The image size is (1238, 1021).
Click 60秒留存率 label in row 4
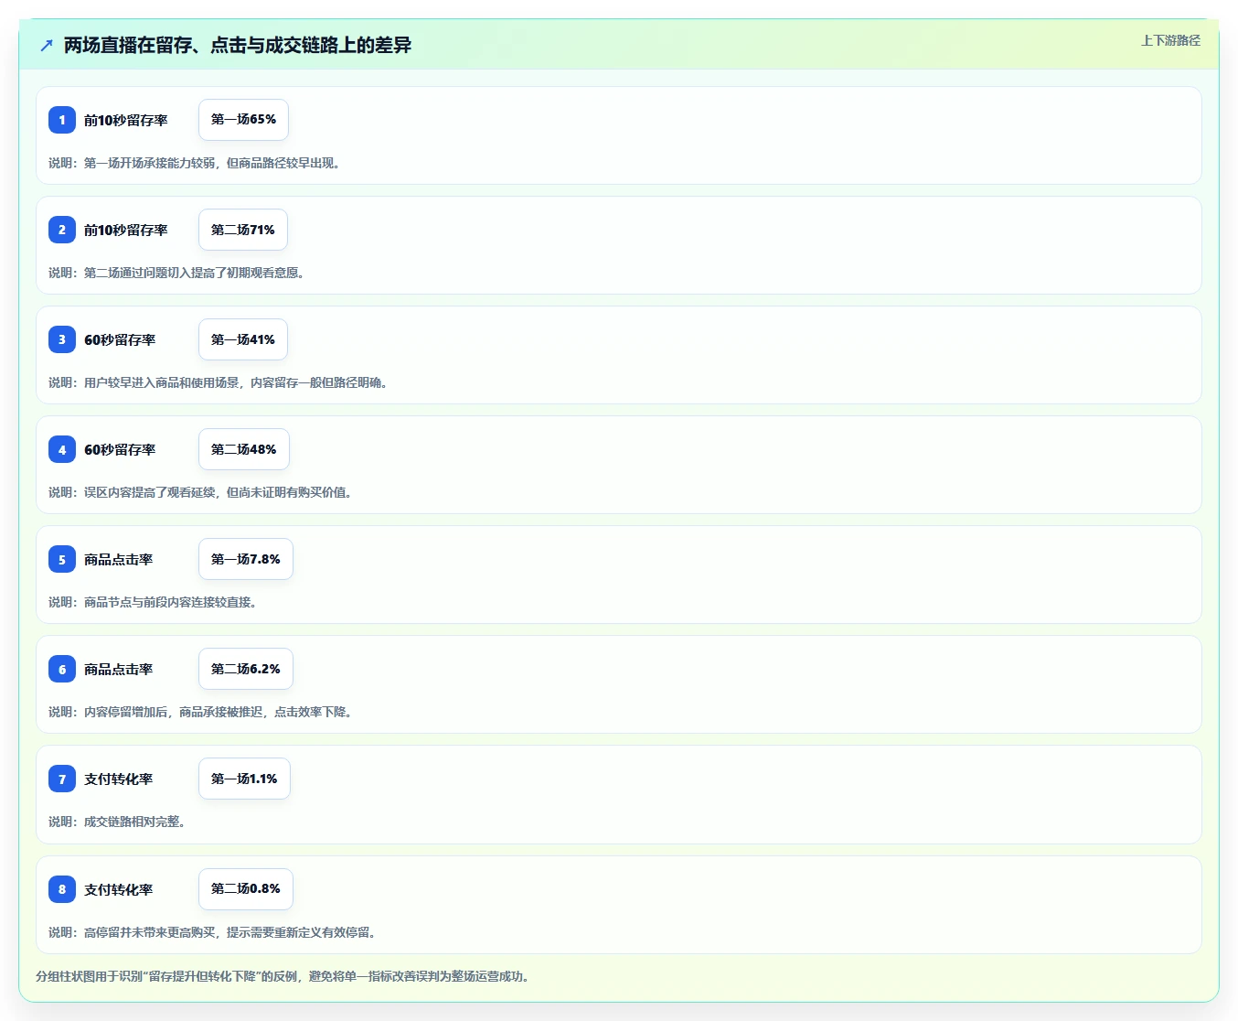coord(120,449)
